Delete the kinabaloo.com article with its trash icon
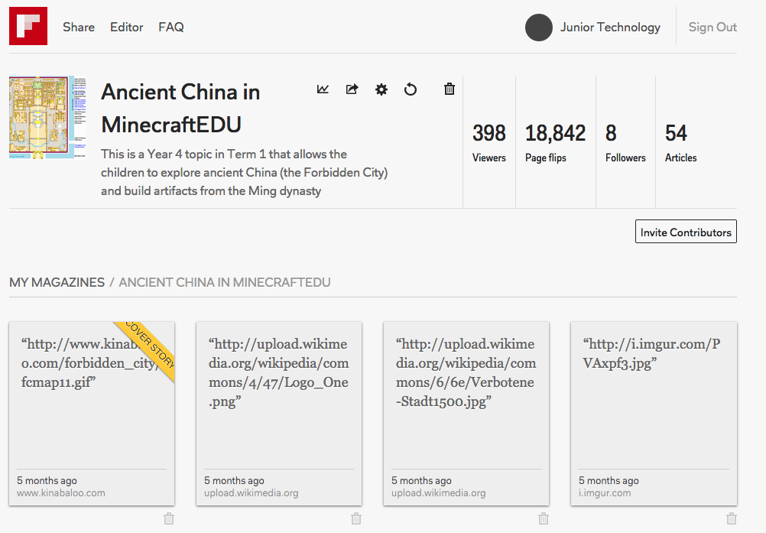 pos(169,518)
